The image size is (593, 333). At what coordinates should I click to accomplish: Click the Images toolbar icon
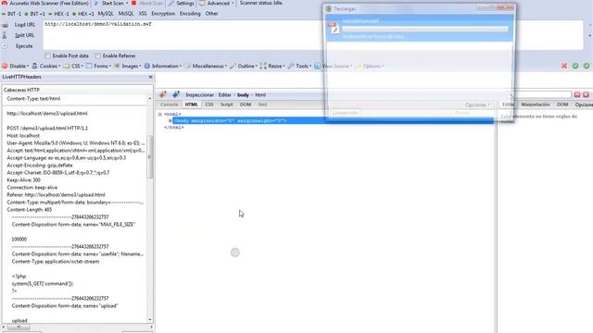117,66
